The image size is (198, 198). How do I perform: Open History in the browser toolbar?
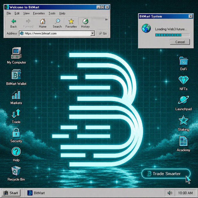click(85, 23)
